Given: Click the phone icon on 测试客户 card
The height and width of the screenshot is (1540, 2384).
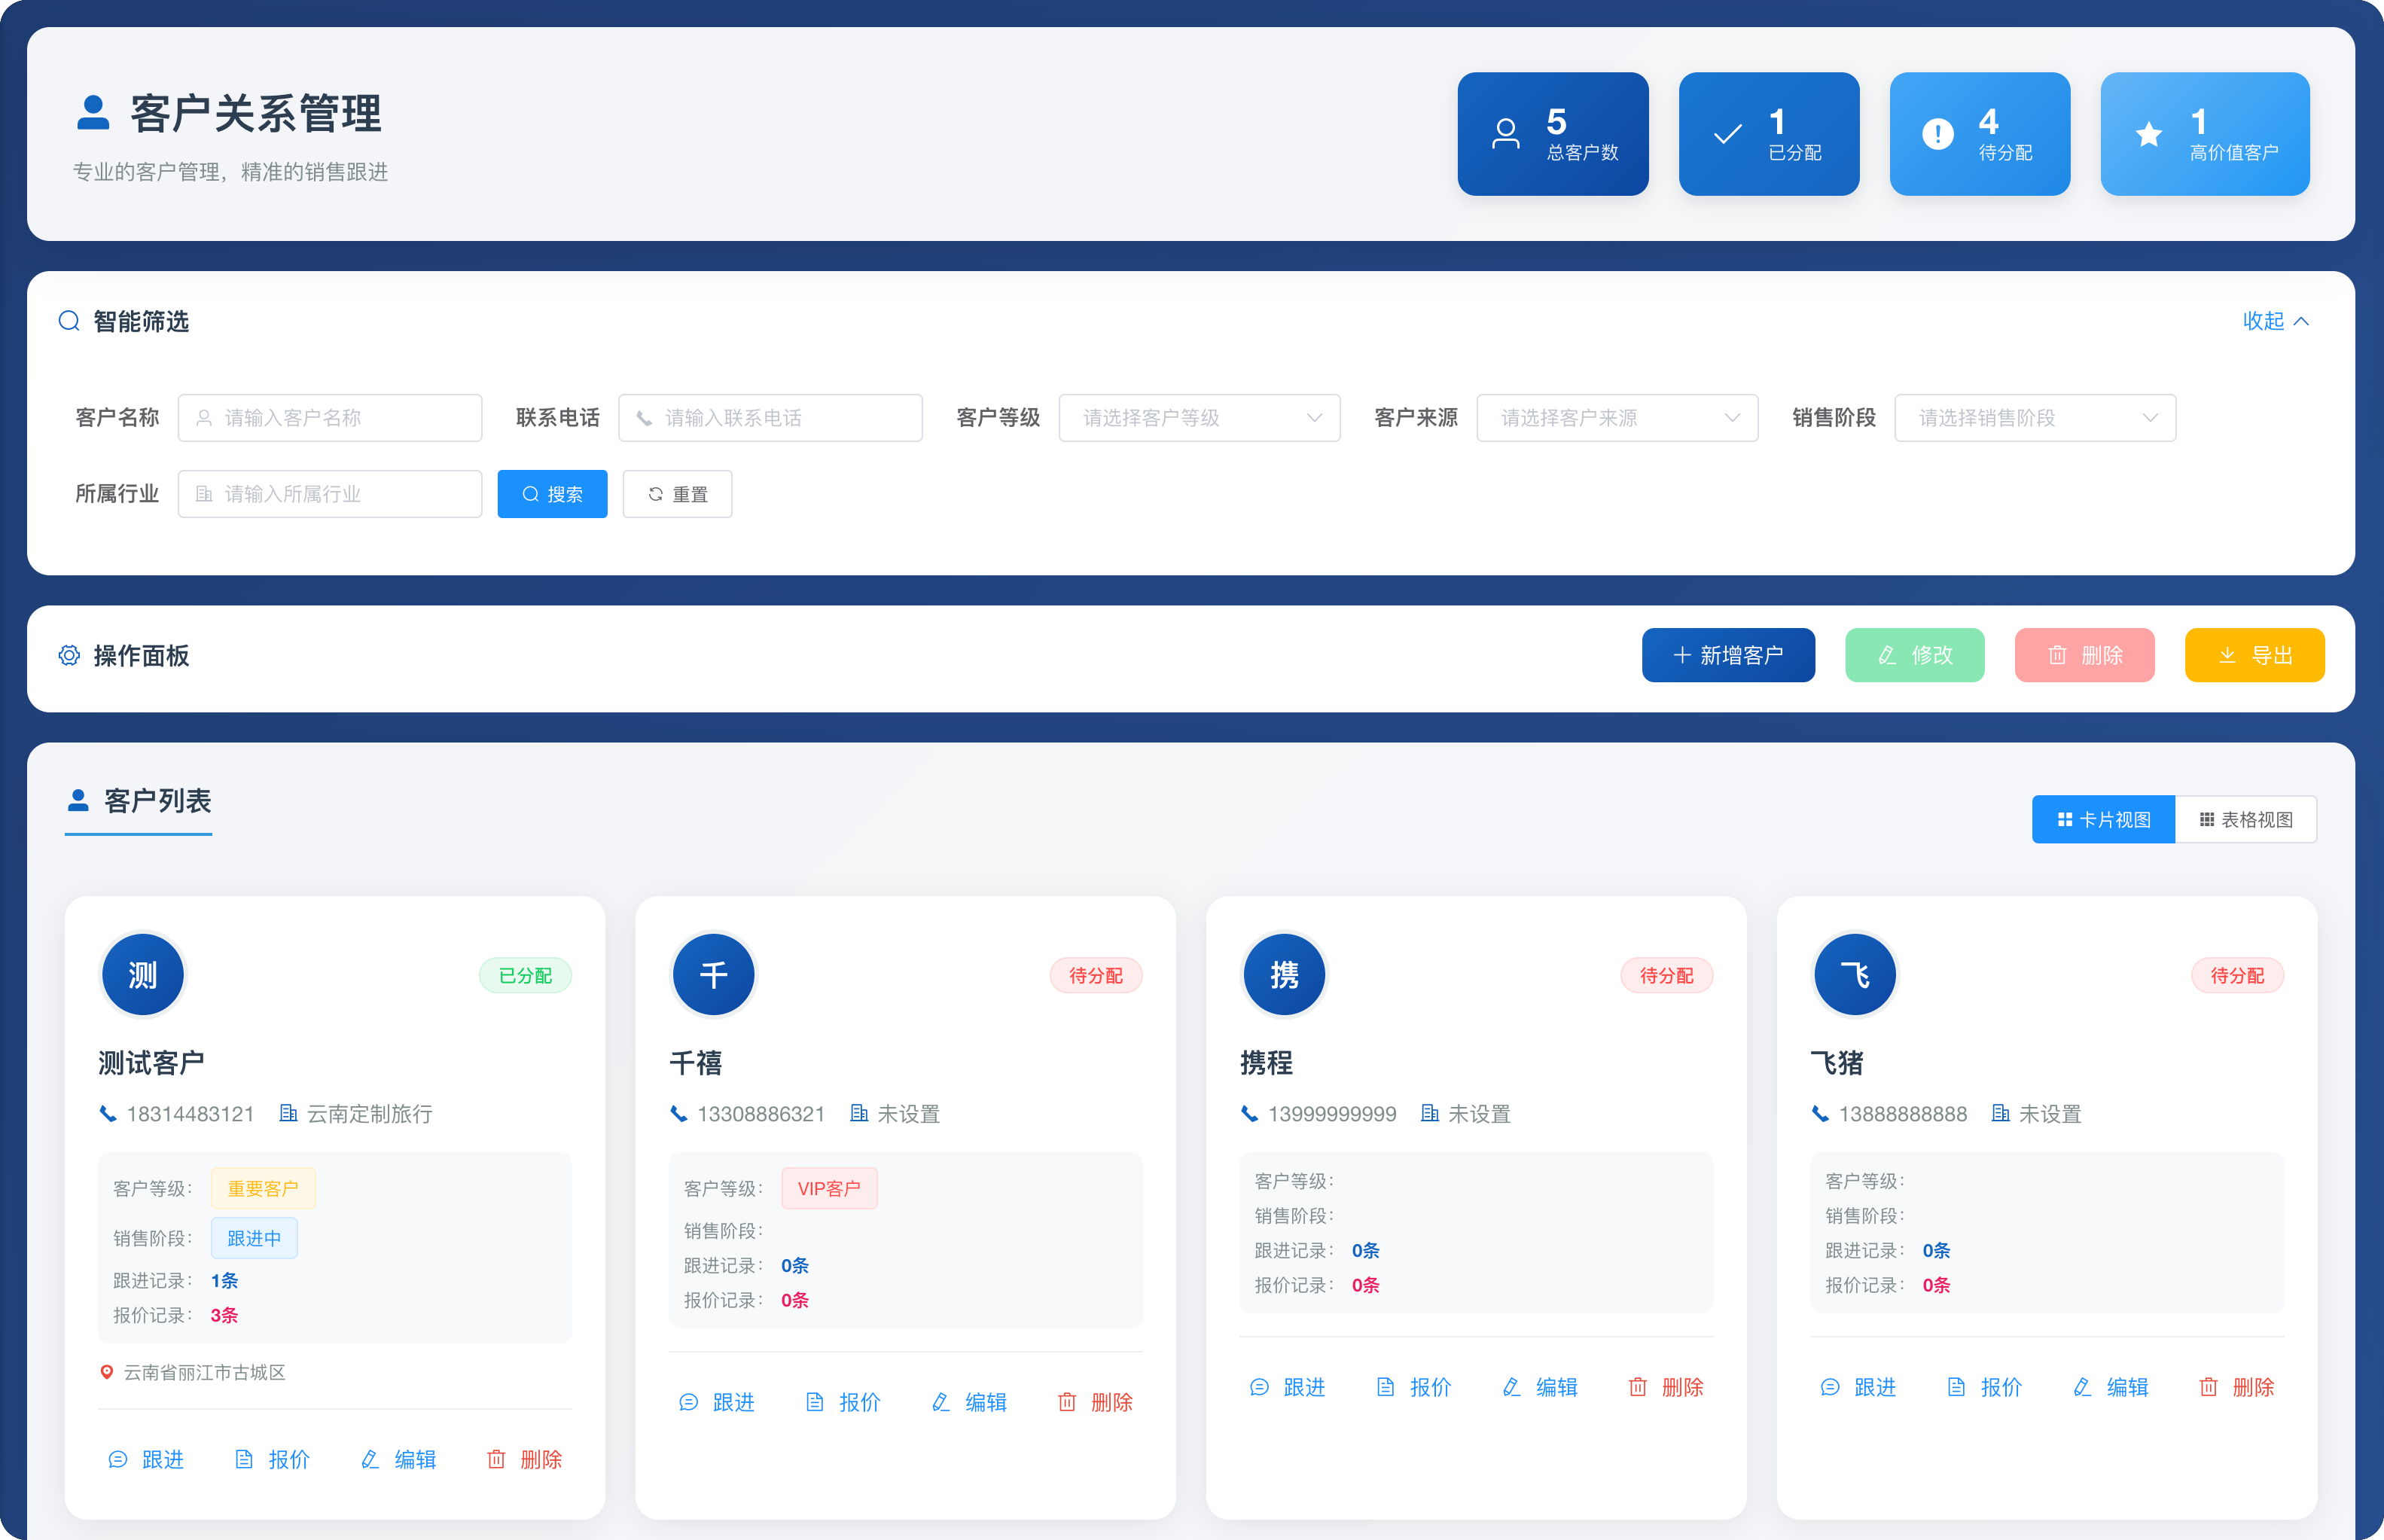Looking at the screenshot, I should [108, 1113].
